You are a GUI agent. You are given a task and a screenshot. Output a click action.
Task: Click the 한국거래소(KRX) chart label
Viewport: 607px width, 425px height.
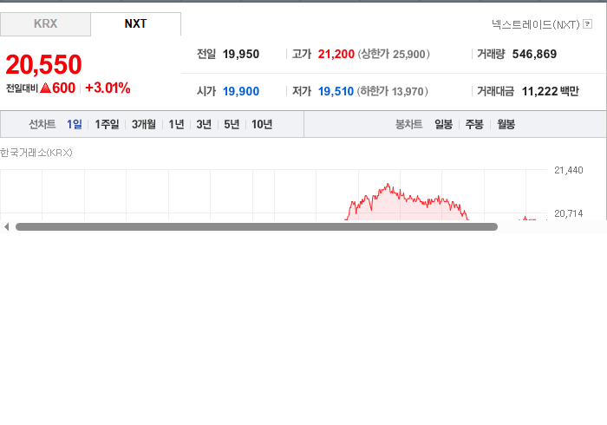(x=36, y=153)
